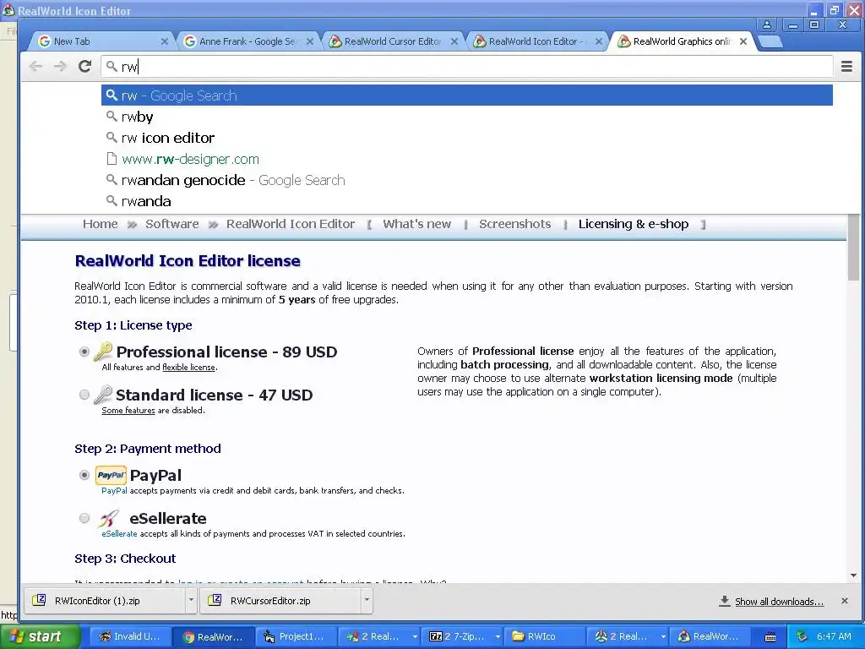The width and height of the screenshot is (865, 649).
Task: Open Licensing & e-shop link
Action: coord(634,224)
